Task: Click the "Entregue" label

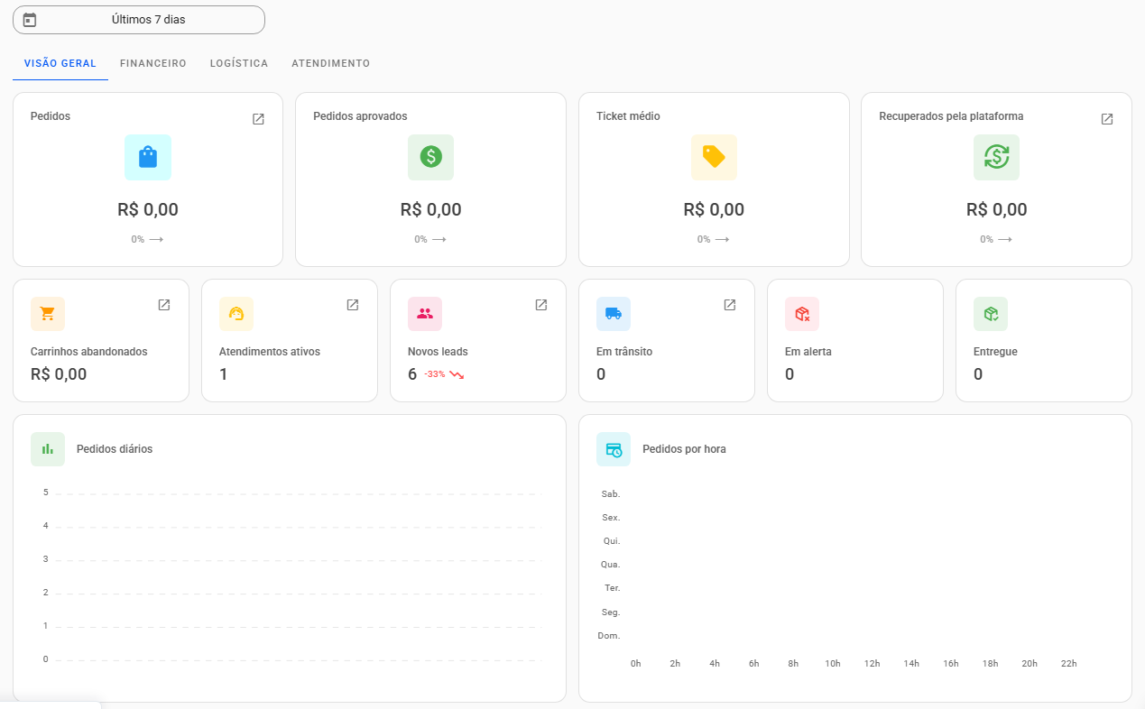Action: pyautogui.click(x=995, y=352)
